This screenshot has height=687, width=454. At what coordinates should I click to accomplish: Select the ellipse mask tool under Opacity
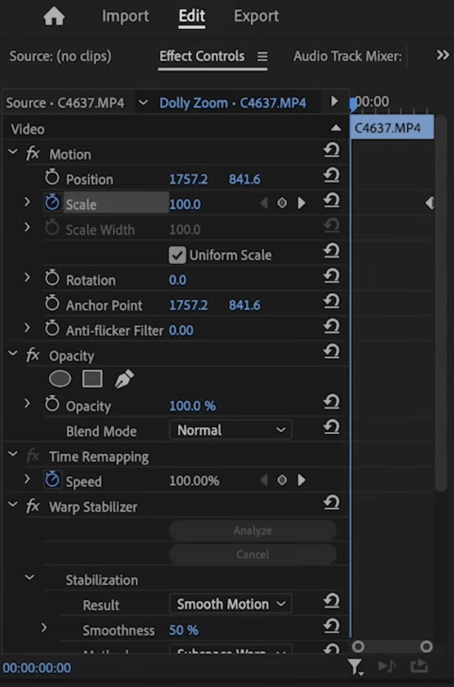tap(60, 380)
